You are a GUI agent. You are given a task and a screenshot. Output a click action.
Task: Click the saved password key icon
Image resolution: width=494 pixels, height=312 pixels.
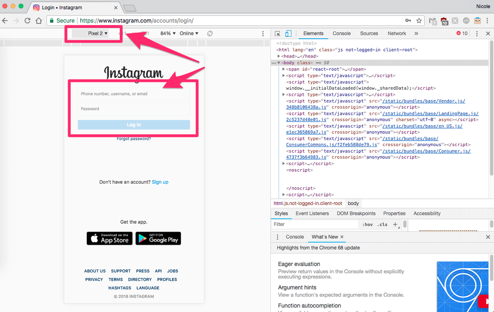408,20
